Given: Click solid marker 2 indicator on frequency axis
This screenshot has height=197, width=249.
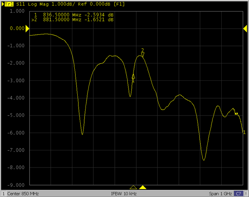Looking at the screenshot, I should click(143, 187).
